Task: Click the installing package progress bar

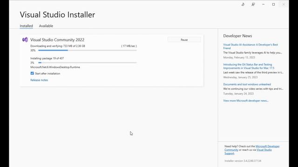Action: coord(88,63)
